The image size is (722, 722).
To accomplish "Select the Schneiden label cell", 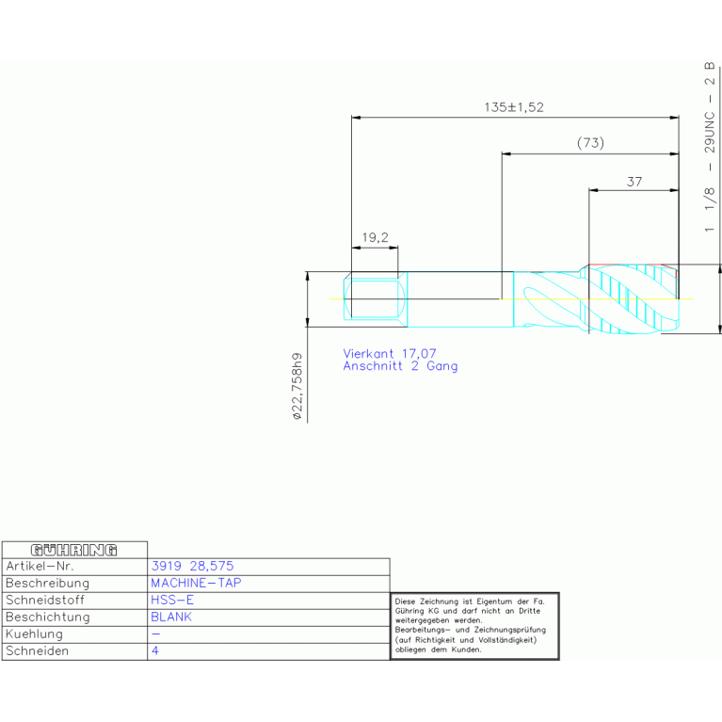I will [74, 652].
